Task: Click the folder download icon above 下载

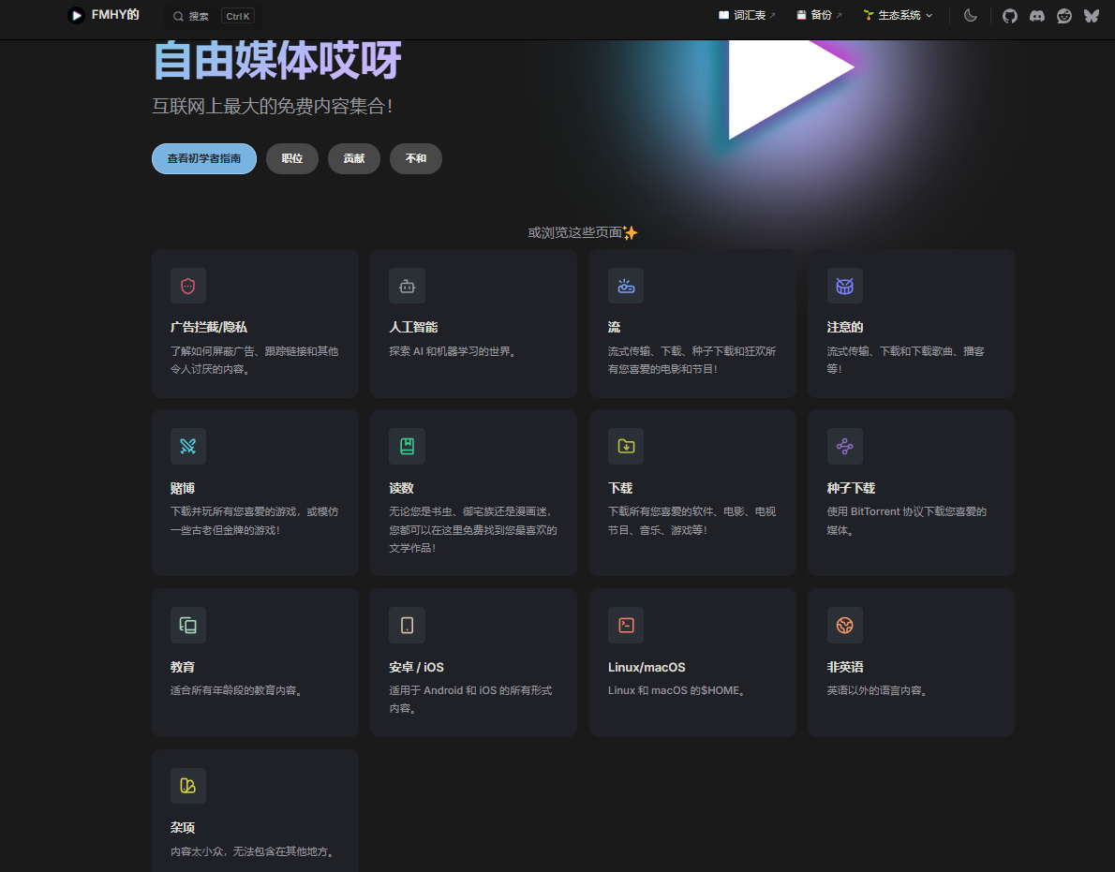Action: coord(626,447)
